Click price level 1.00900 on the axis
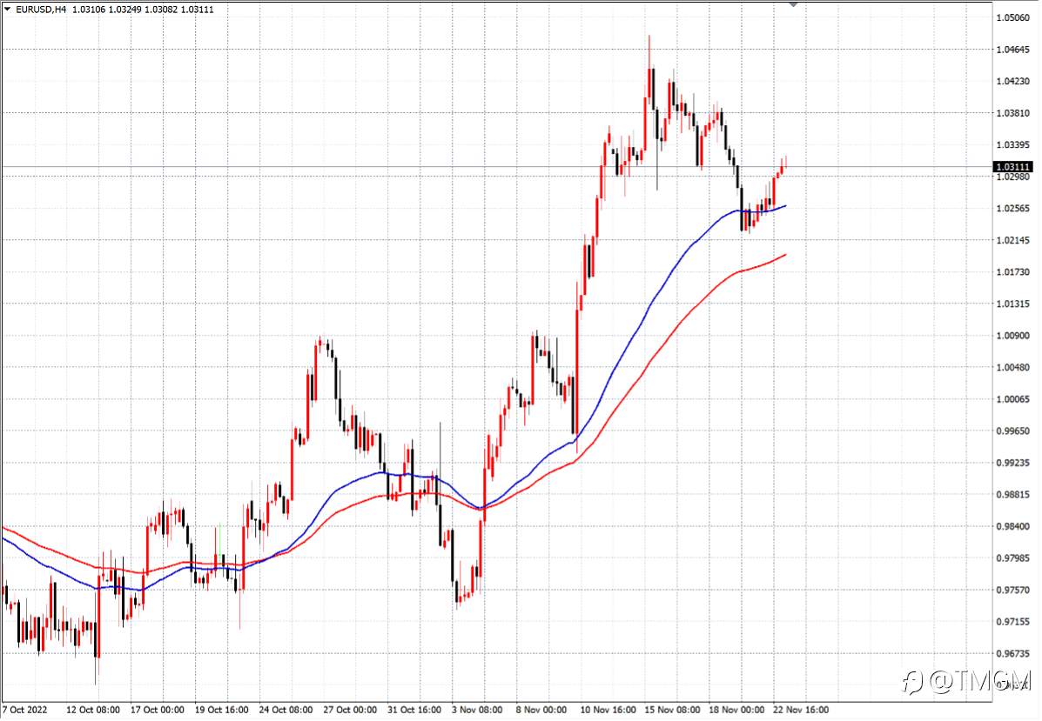 point(1012,335)
